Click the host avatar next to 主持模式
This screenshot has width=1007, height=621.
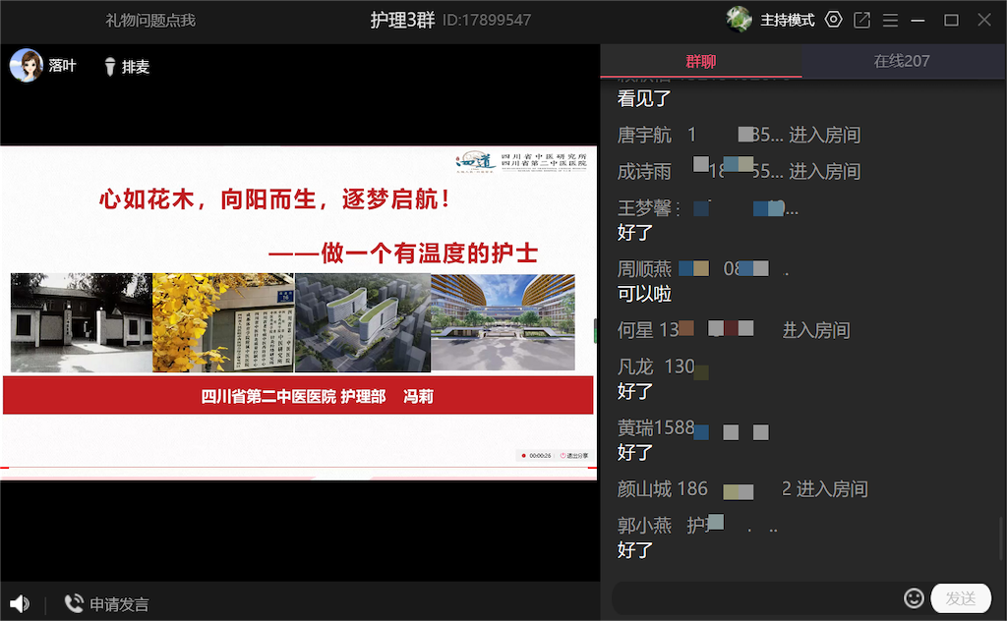pos(739,20)
